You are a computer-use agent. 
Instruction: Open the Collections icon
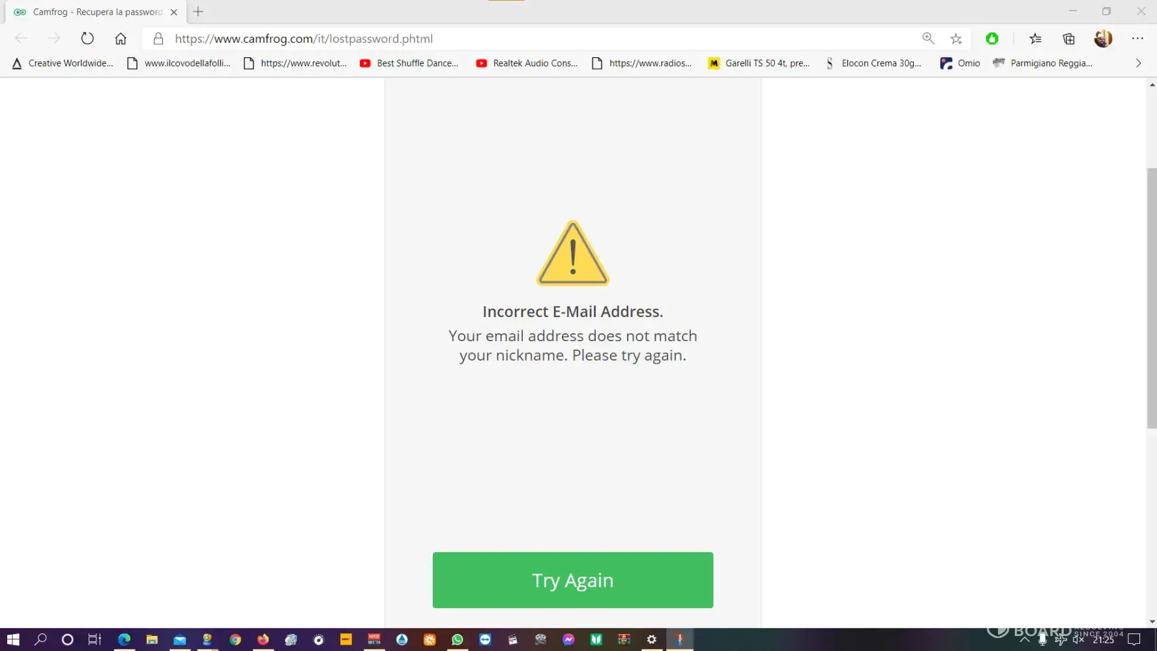[x=1068, y=38]
